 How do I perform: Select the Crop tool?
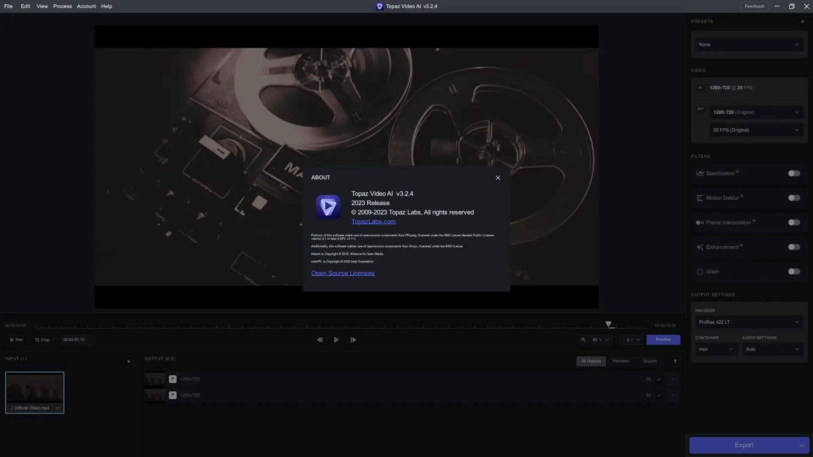[x=42, y=340]
